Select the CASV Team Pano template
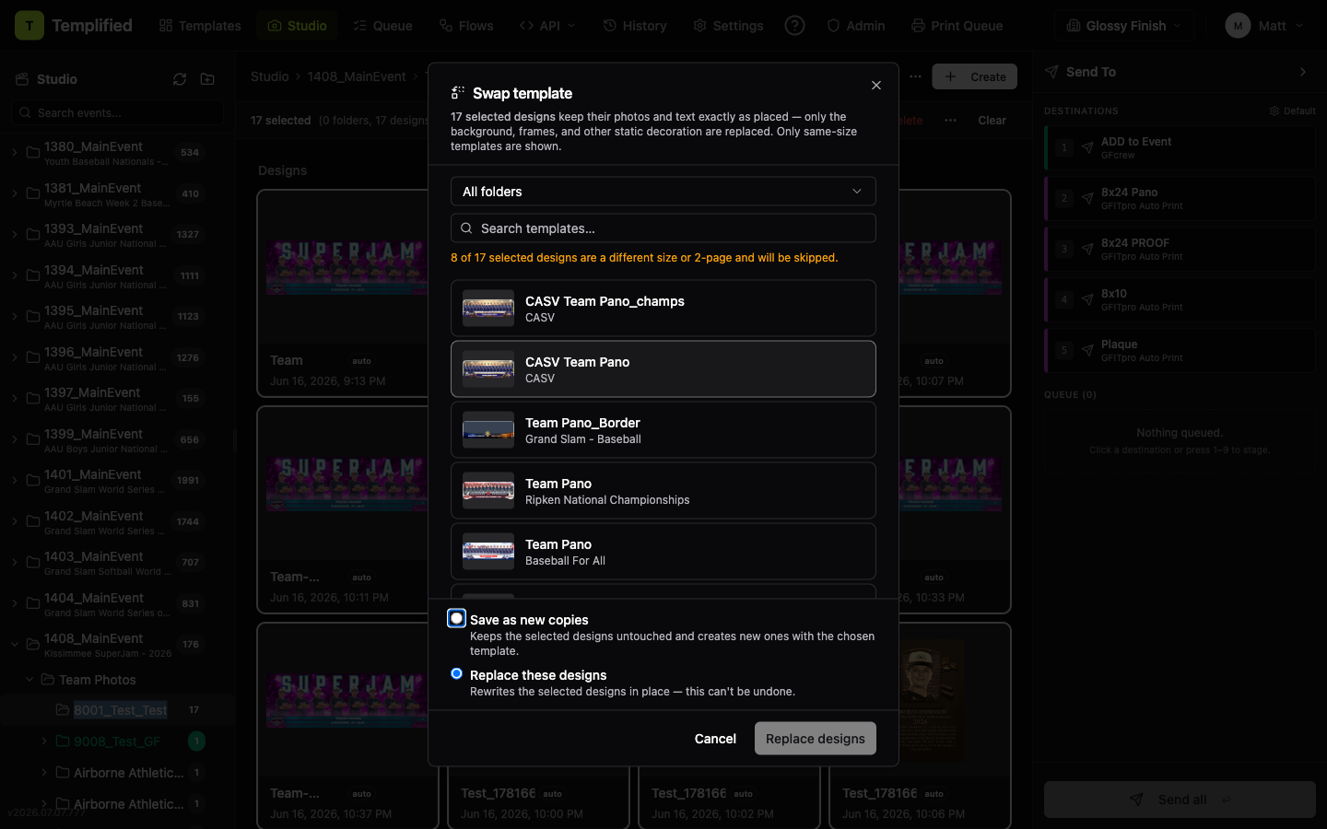The height and width of the screenshot is (829, 1327). click(x=663, y=369)
